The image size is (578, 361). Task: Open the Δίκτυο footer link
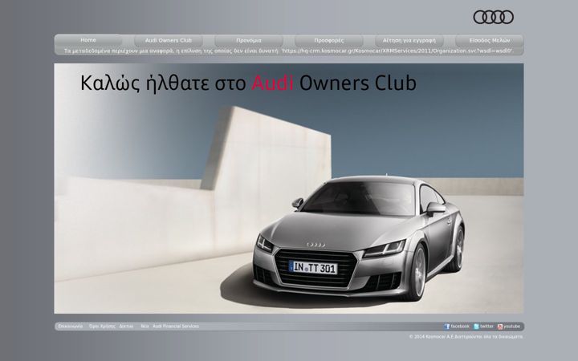(x=126, y=327)
